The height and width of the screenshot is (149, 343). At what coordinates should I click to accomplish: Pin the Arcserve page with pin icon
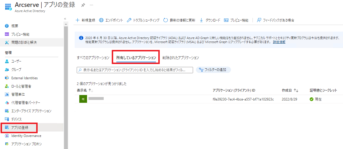[x=83, y=5]
